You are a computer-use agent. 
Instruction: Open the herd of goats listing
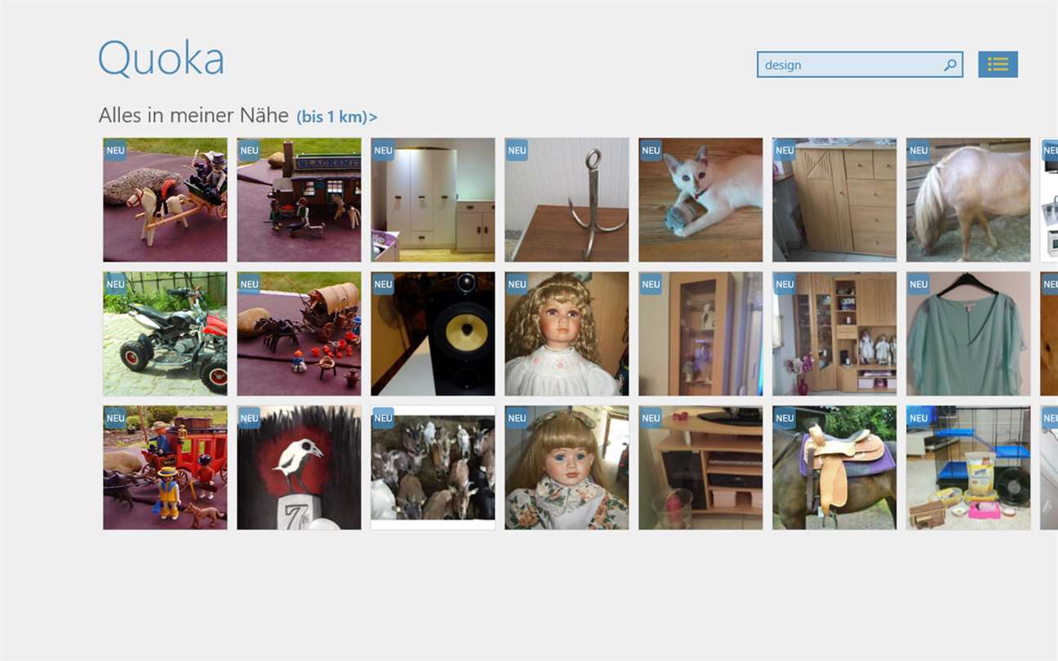(433, 468)
